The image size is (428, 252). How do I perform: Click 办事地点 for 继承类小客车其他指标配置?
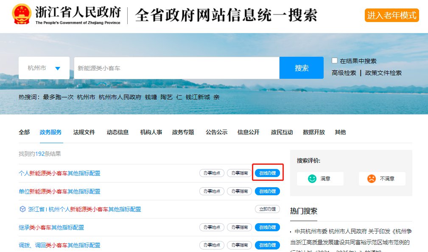click(x=212, y=227)
